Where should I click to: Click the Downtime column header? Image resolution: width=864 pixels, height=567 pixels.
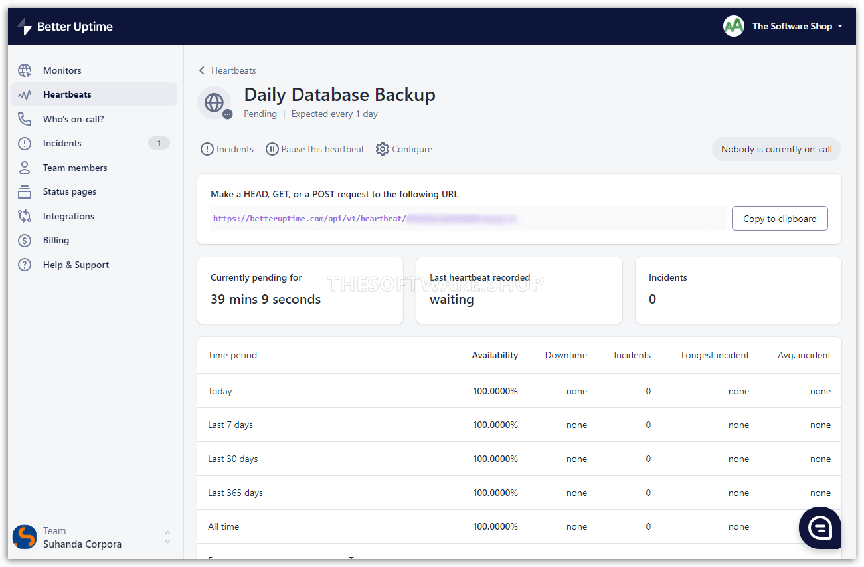pyautogui.click(x=566, y=355)
